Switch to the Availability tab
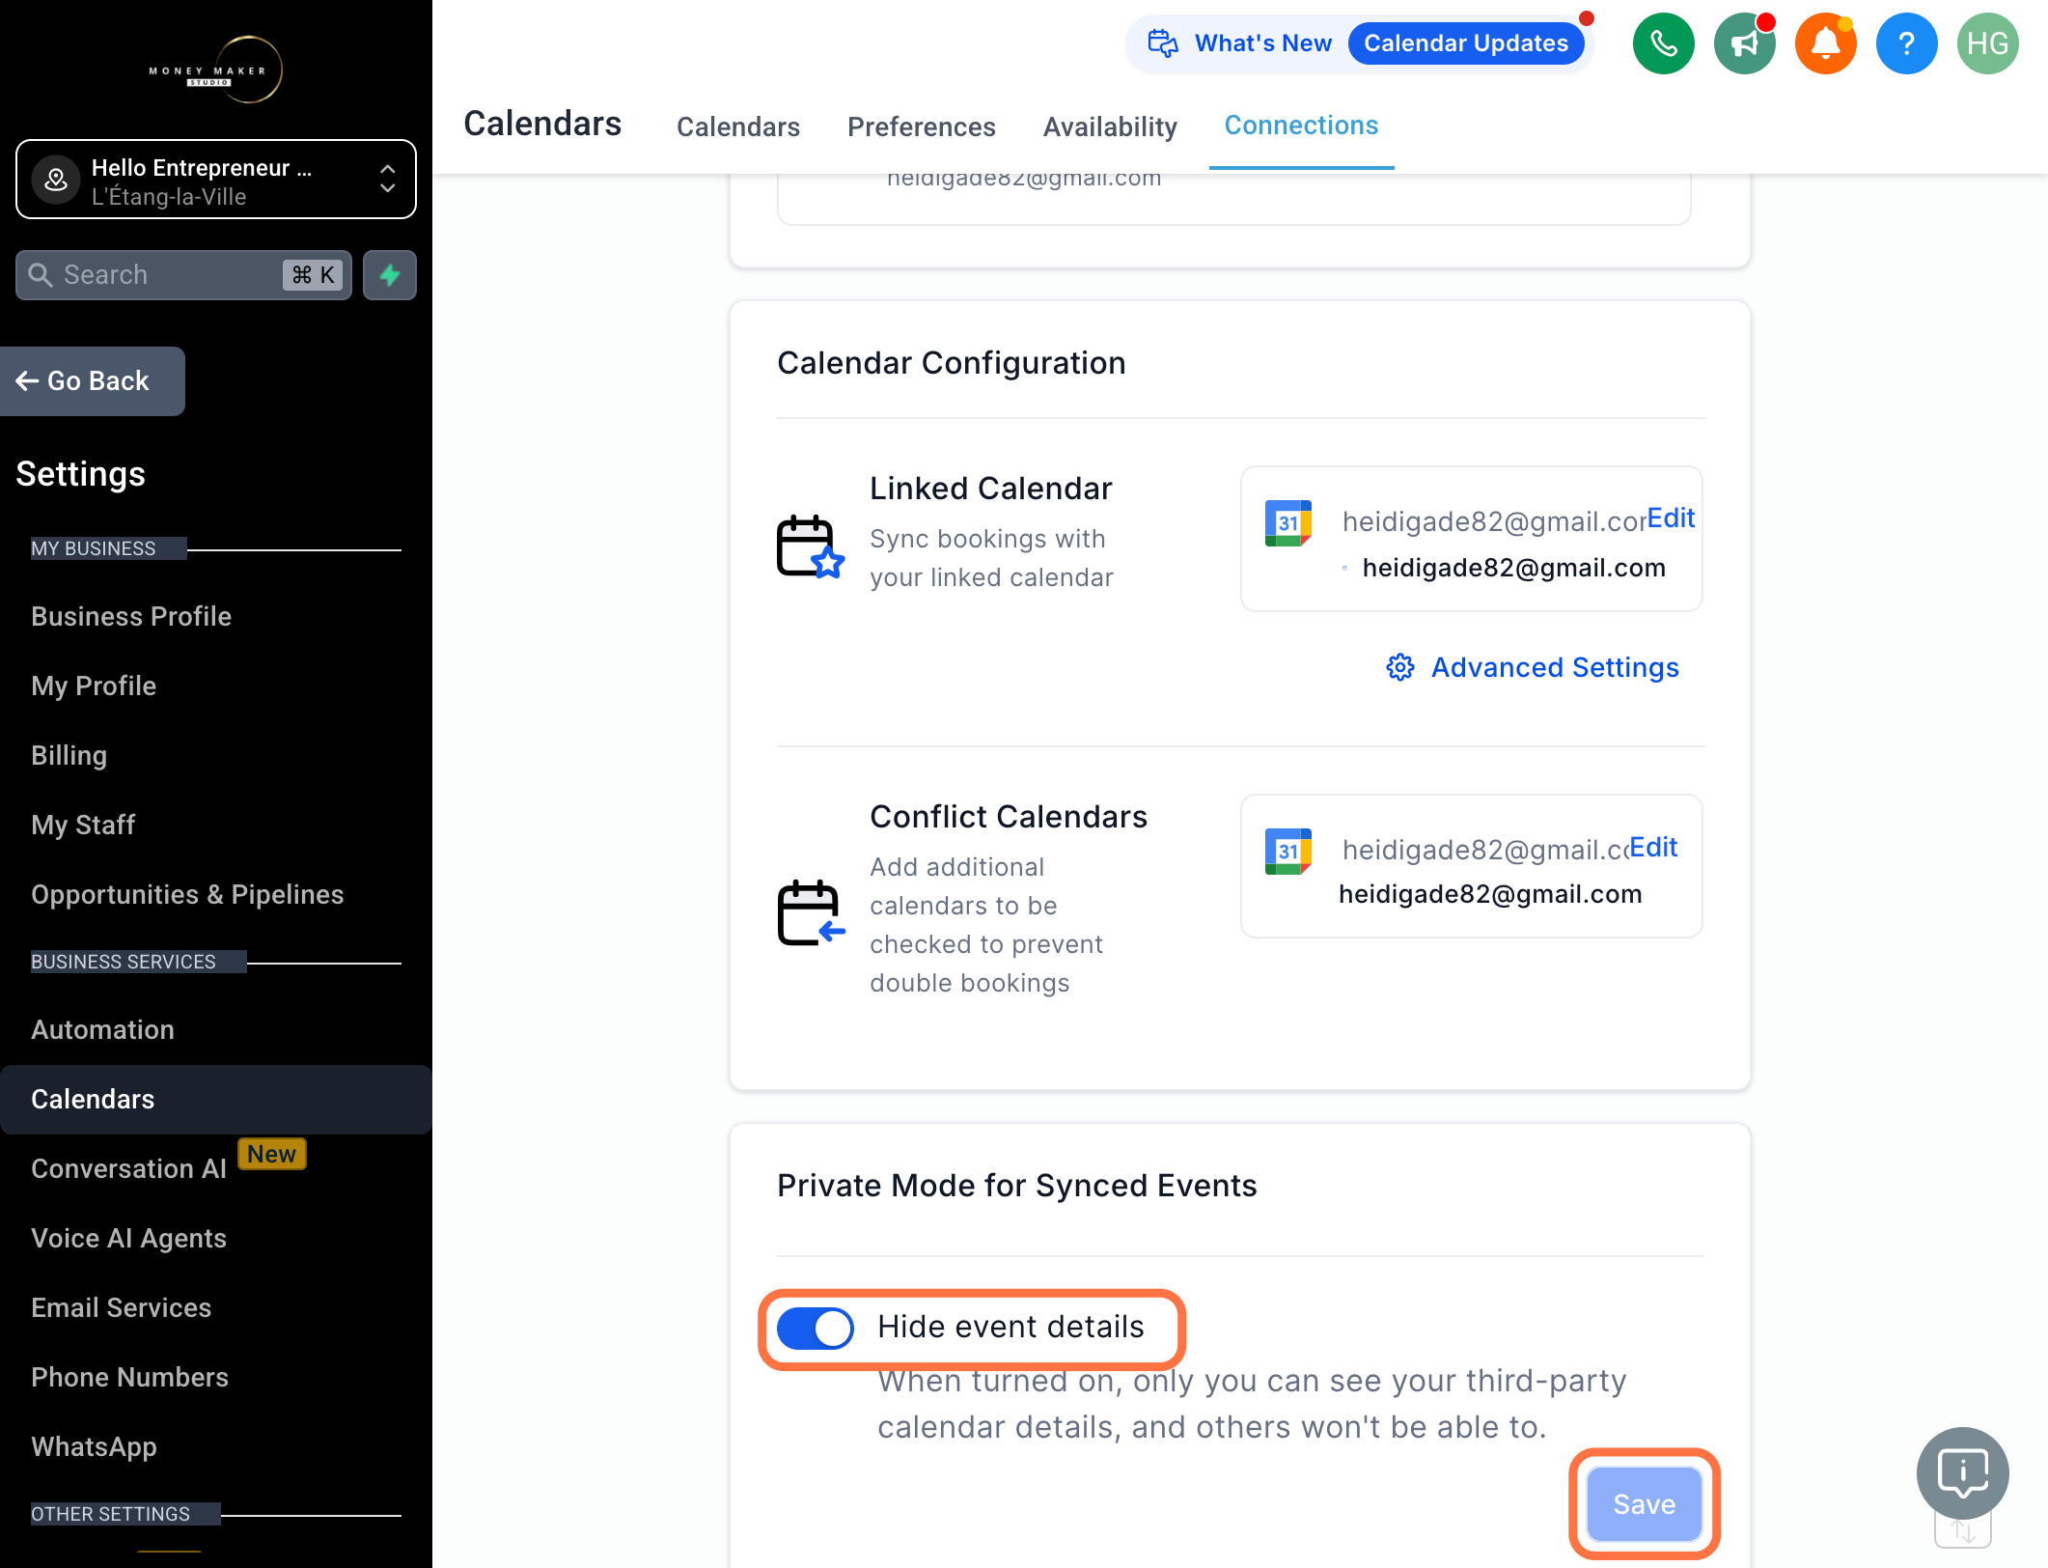 coord(1110,126)
